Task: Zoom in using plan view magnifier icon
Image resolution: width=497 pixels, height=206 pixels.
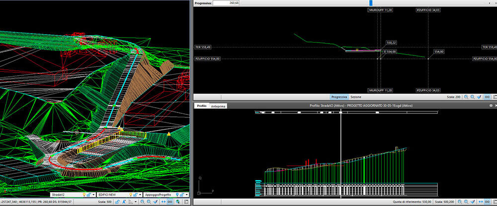Action: (x=142, y=202)
